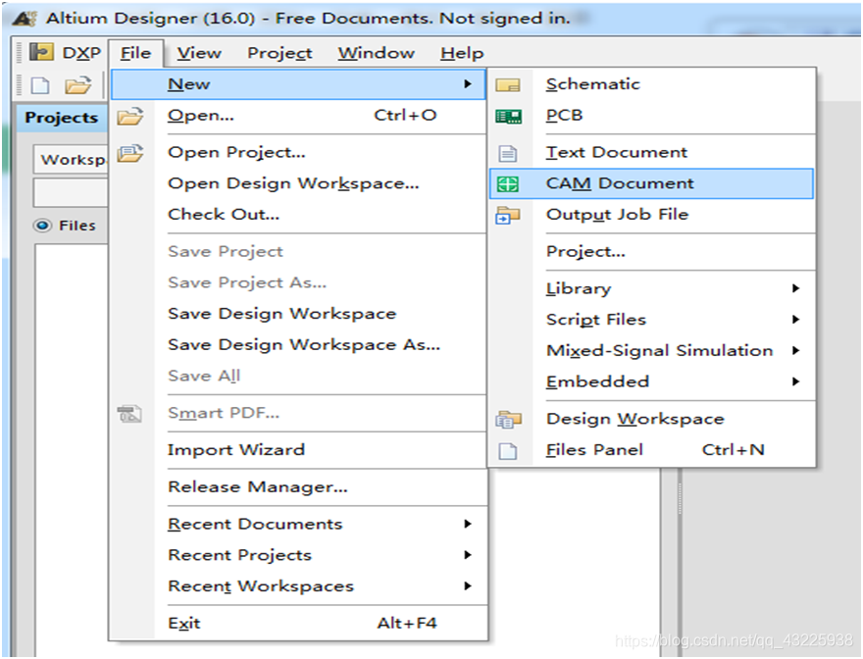Create new CAM Document
863x659 pixels.
[x=651, y=183]
